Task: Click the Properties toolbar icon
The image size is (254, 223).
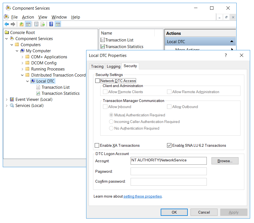Action: point(36,24)
